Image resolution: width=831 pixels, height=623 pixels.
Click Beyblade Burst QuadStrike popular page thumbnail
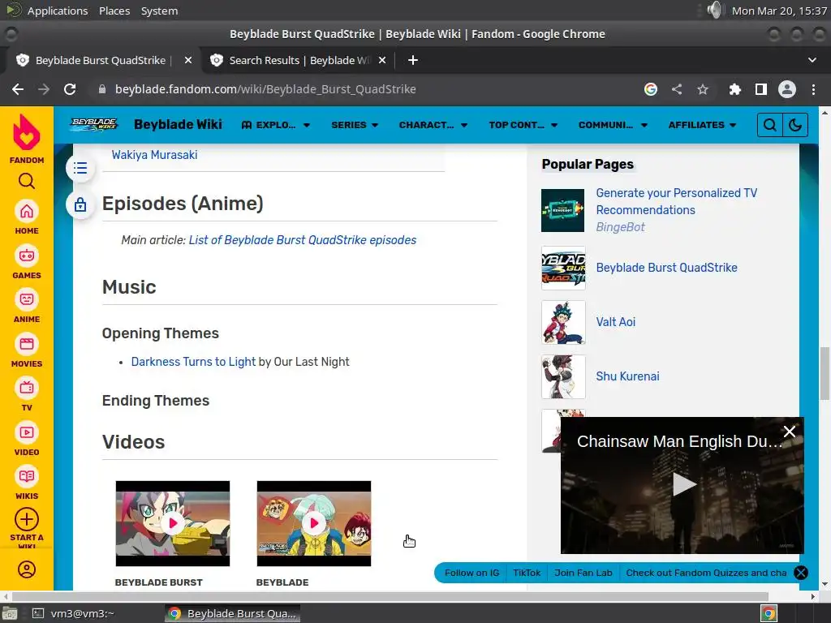[563, 268]
